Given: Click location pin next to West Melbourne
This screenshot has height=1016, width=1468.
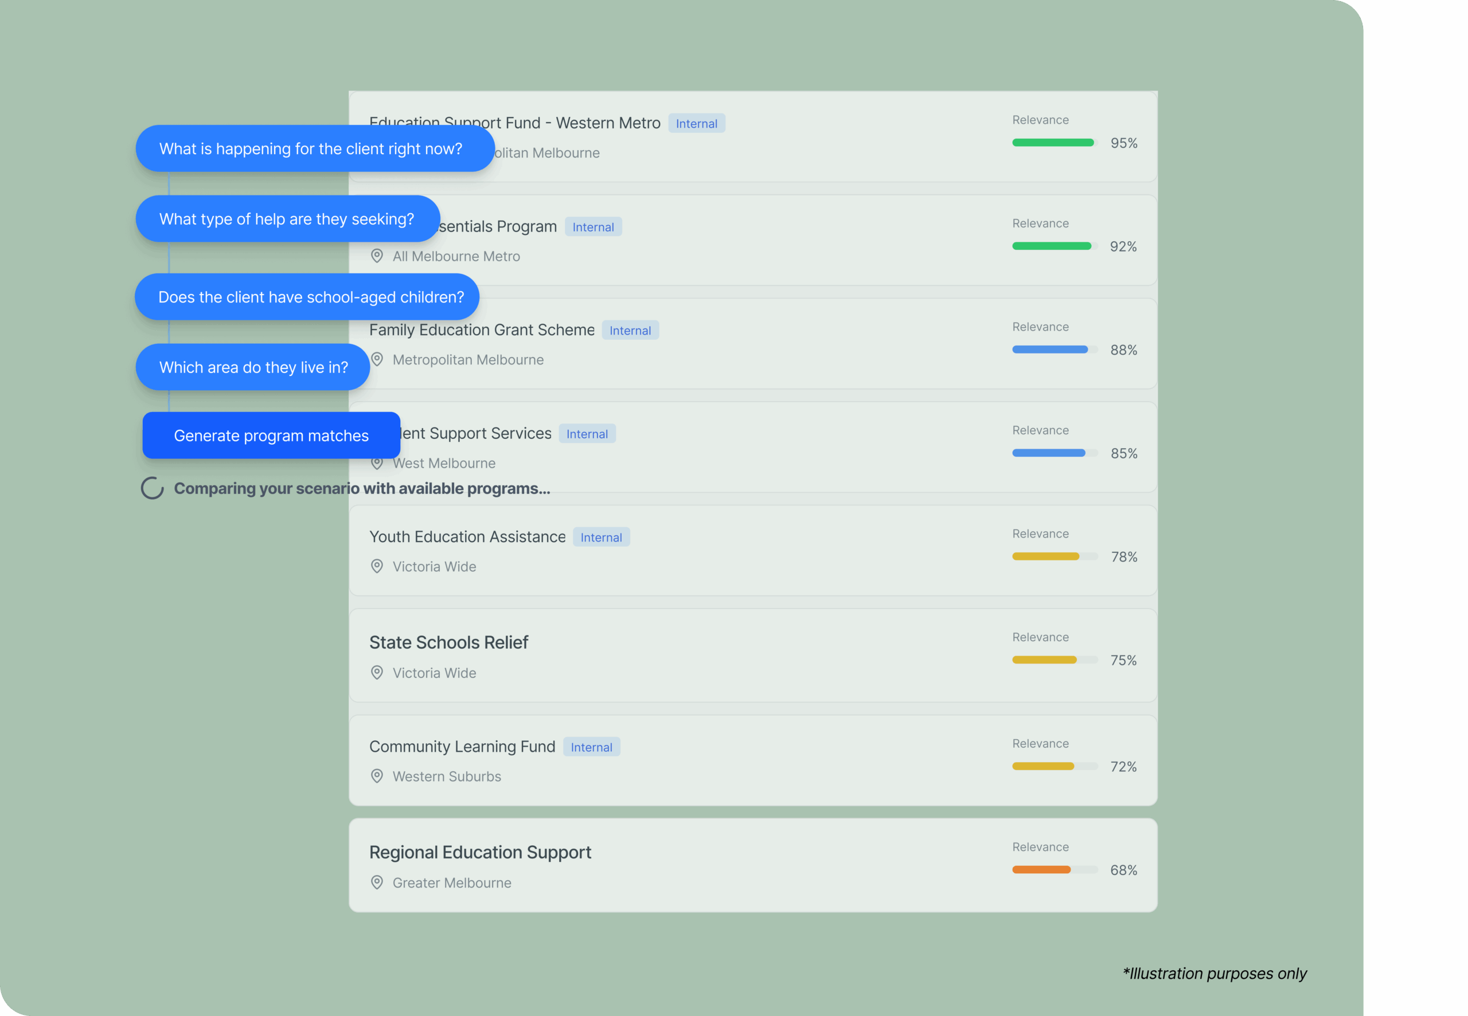Looking at the screenshot, I should [x=377, y=464].
